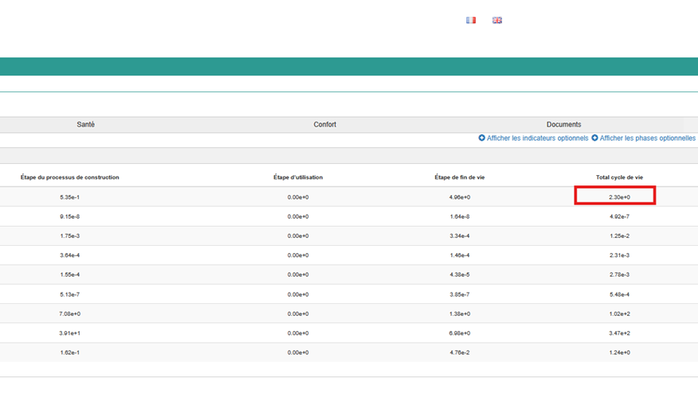The image size is (698, 397).
Task: Show optional indicators via 'Afficher les indicateurs optionnels'
Action: tap(537, 138)
